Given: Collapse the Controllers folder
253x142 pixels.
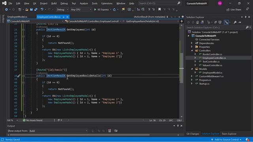Looking at the screenshot, I should coord(192,50).
